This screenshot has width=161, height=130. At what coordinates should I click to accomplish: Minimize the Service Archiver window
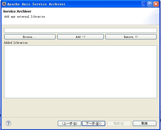[144, 4]
